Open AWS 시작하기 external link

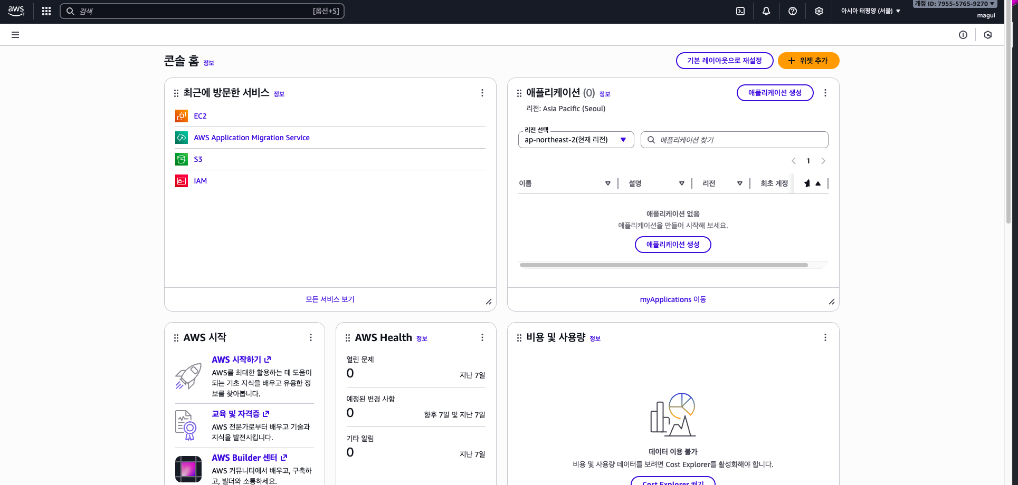[241, 360]
